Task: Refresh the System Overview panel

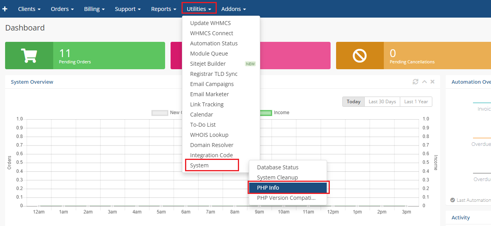Action: pyautogui.click(x=415, y=82)
